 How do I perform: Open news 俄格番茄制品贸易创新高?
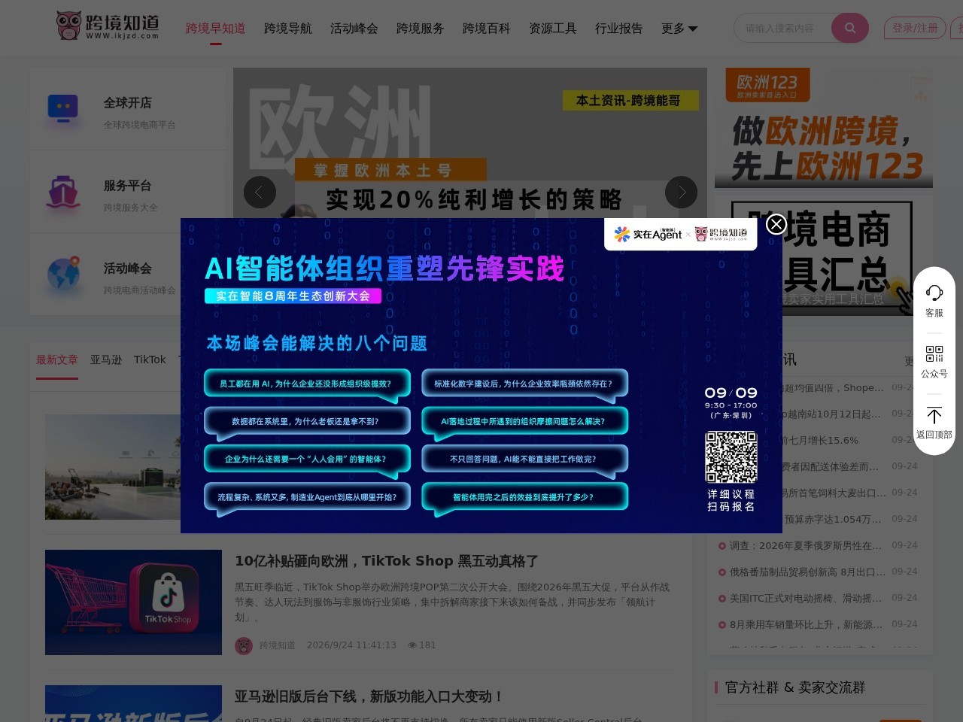pyautogui.click(x=807, y=572)
